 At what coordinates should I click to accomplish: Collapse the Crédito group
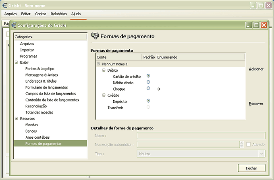(104, 95)
